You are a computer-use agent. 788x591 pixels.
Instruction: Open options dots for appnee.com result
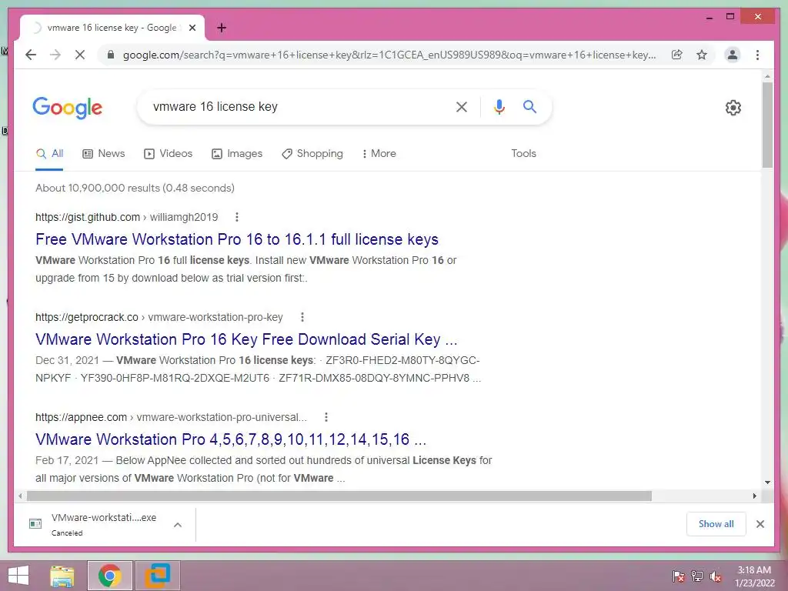click(x=326, y=417)
